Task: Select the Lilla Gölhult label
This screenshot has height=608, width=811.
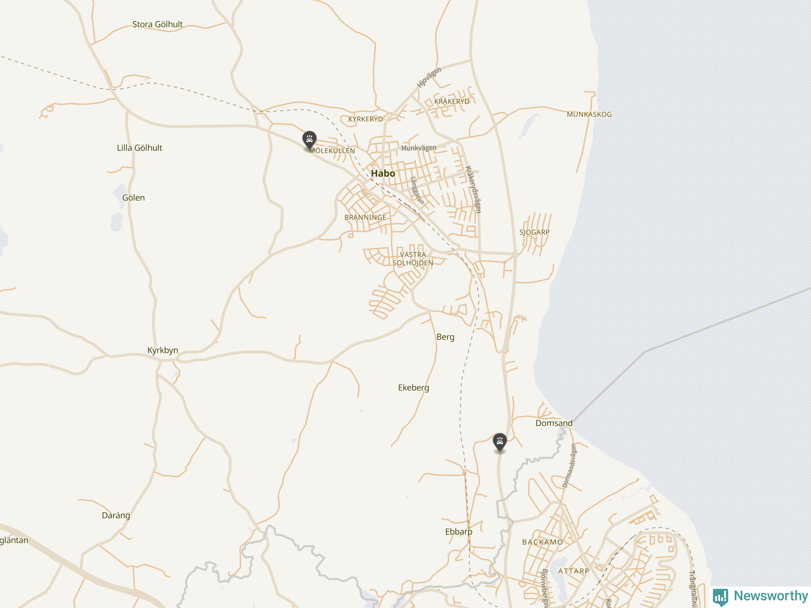Action: [139, 148]
